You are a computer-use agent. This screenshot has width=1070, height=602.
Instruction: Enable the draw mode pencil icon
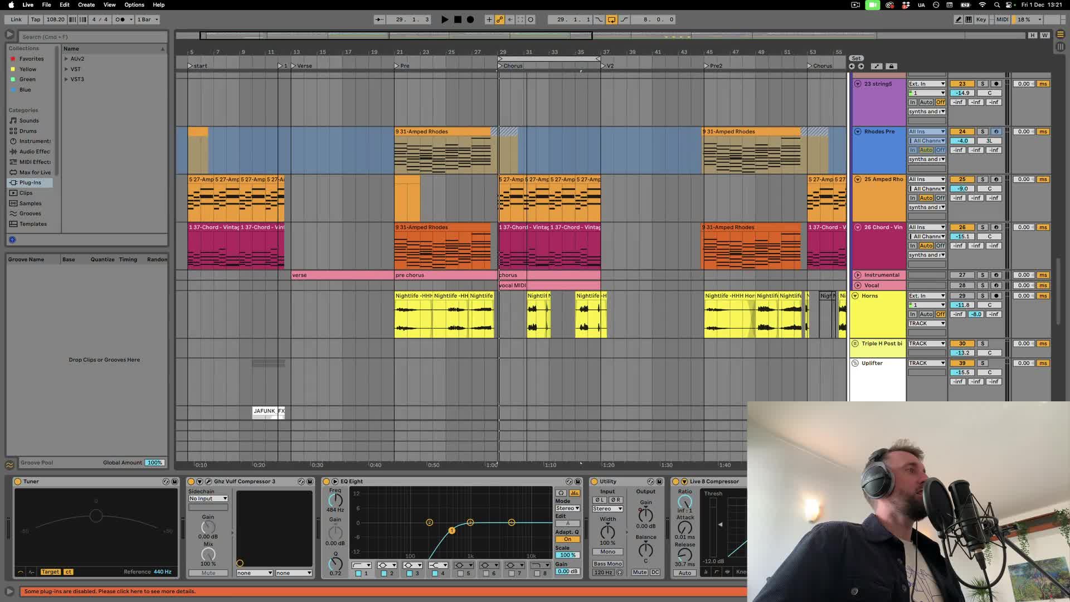(959, 20)
